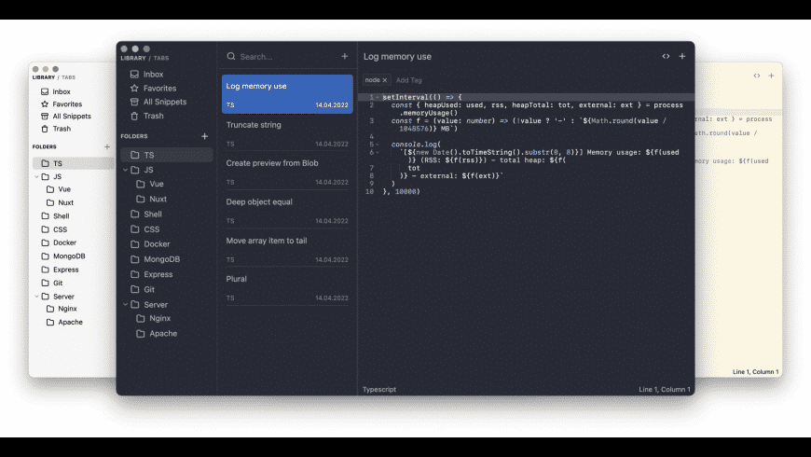Click the Log memory use editor title
811x457 pixels.
coord(397,56)
